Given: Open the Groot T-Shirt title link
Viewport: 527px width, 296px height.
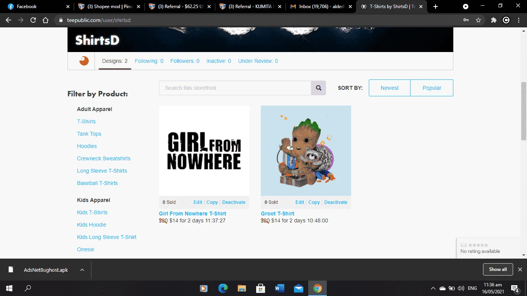Looking at the screenshot, I should pos(277,214).
